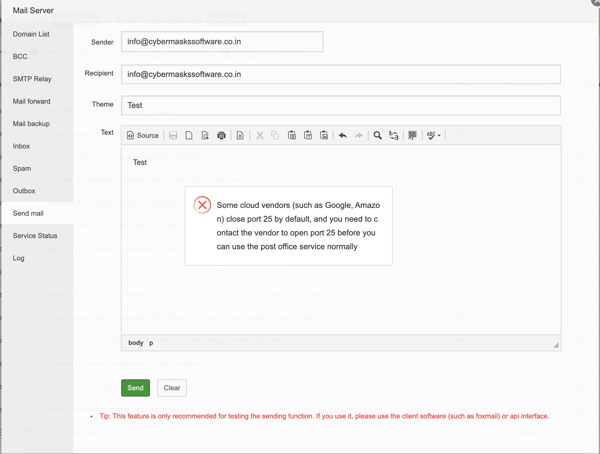600x454 pixels.
Task: Click the Undo arrow icon
Action: (343, 135)
